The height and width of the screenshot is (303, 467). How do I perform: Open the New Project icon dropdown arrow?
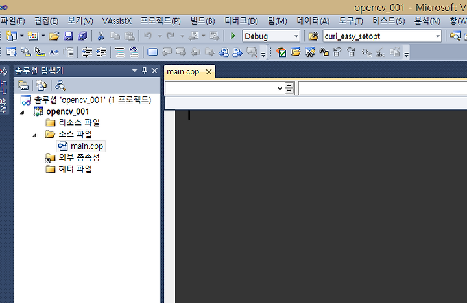coord(22,36)
